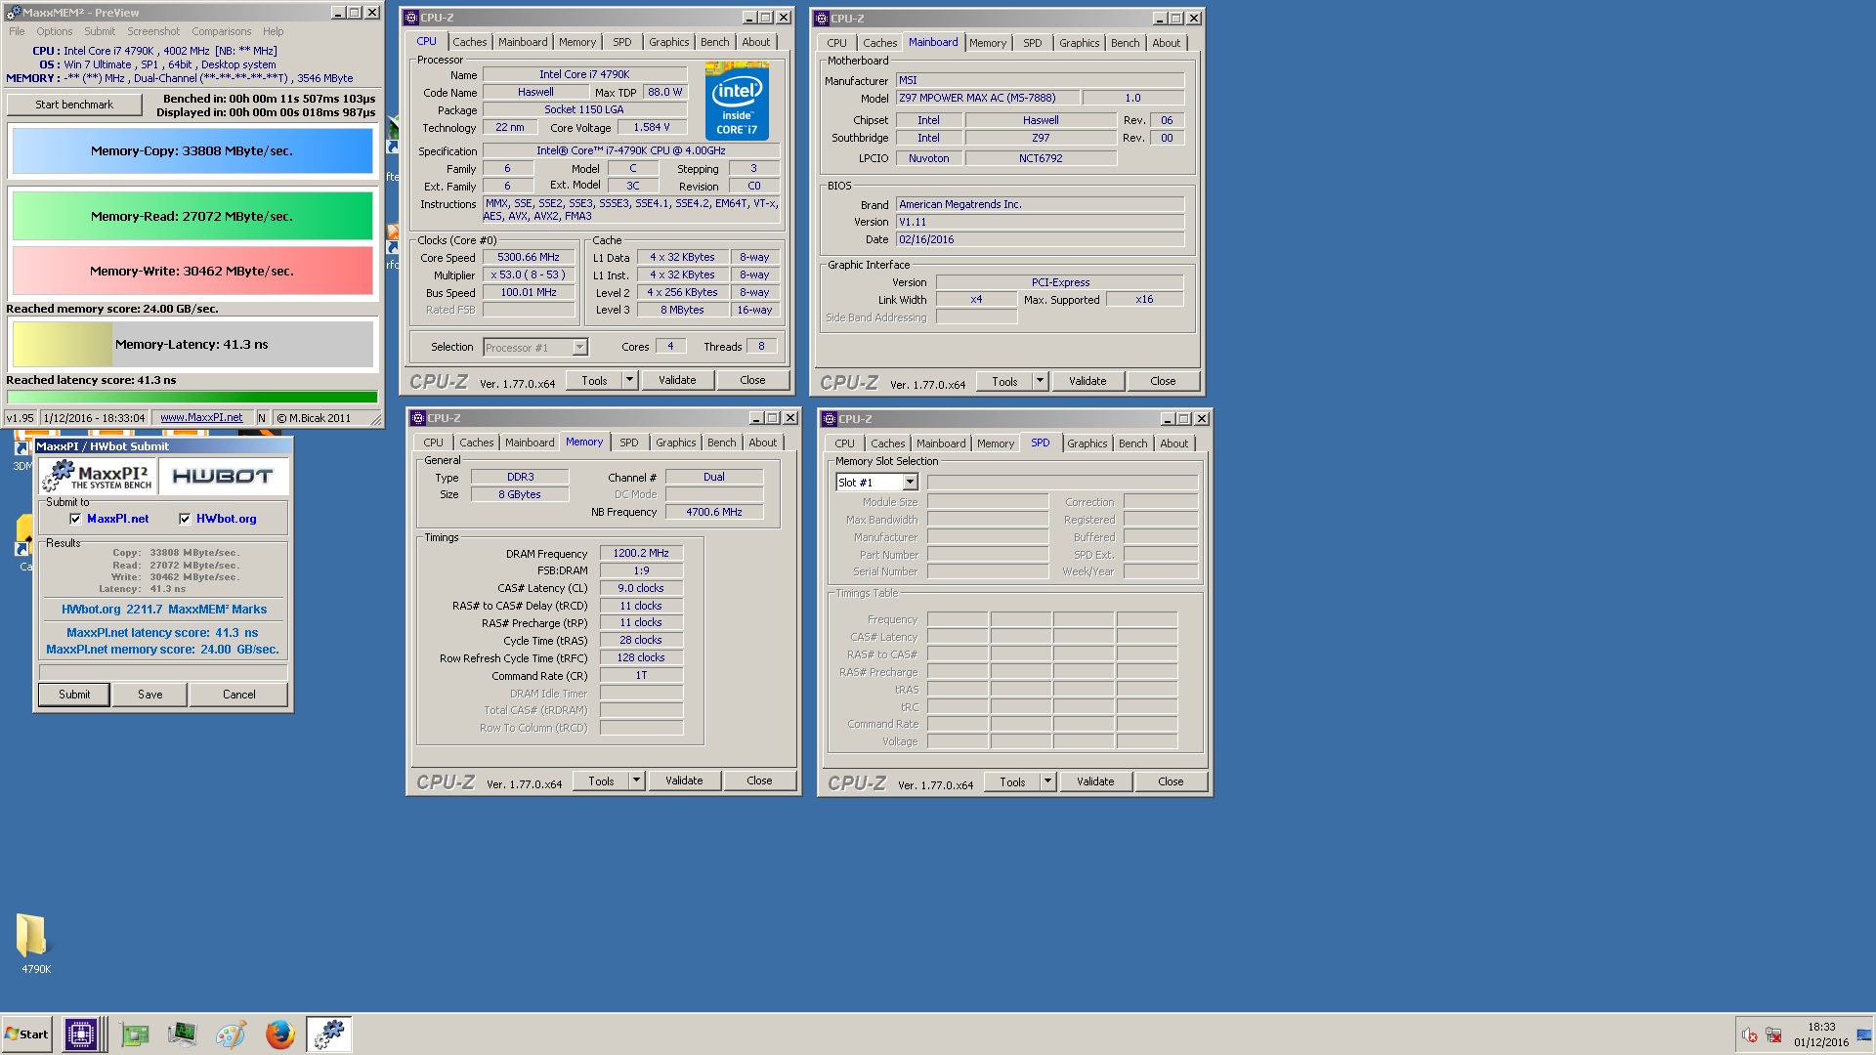Viewport: 1876px width, 1055px height.
Task: Click Tools button in CPU-Z Memory window
Action: pos(601,781)
